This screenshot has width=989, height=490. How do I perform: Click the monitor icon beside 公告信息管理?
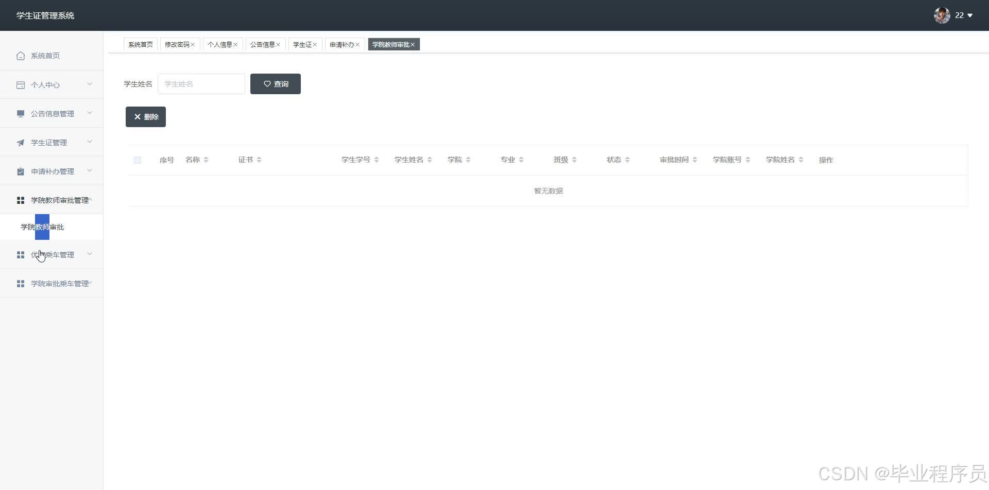[21, 114]
